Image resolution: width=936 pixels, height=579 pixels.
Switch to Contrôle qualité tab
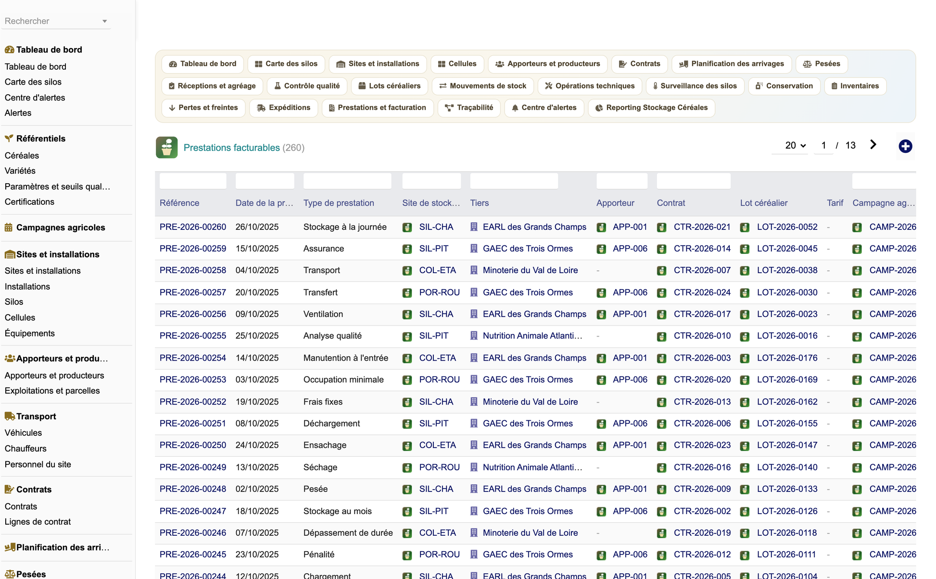point(307,86)
